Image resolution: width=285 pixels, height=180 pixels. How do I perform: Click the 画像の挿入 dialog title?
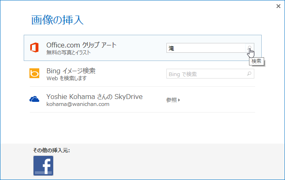click(57, 20)
